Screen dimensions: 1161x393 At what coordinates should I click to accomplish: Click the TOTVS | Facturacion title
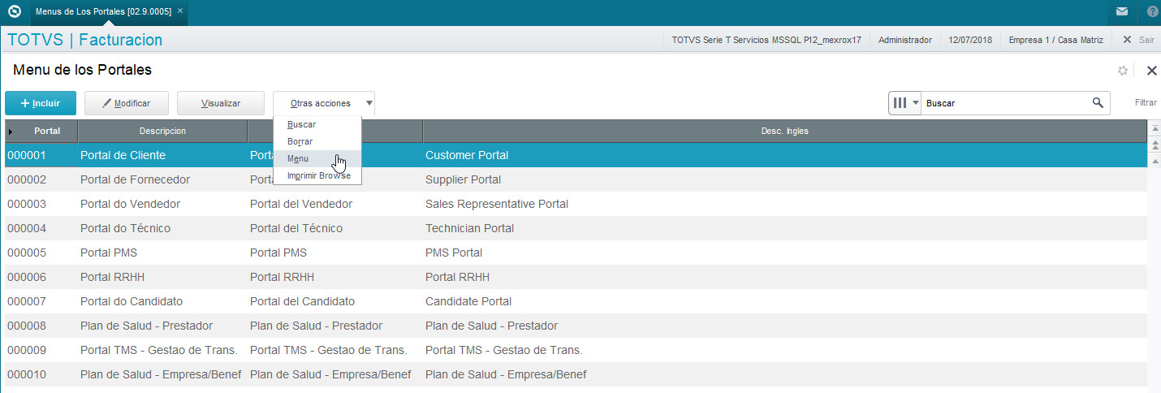tap(84, 39)
